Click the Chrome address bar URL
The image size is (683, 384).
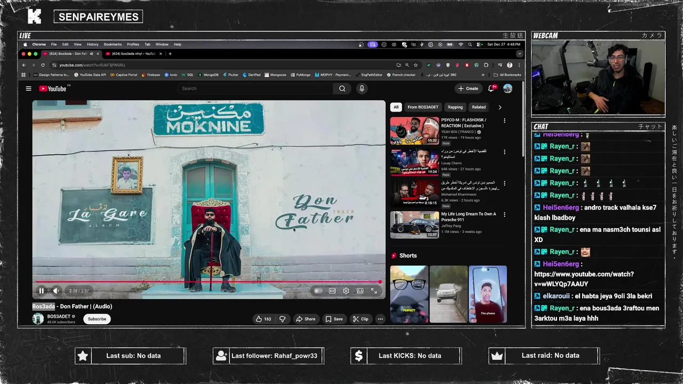(92, 65)
